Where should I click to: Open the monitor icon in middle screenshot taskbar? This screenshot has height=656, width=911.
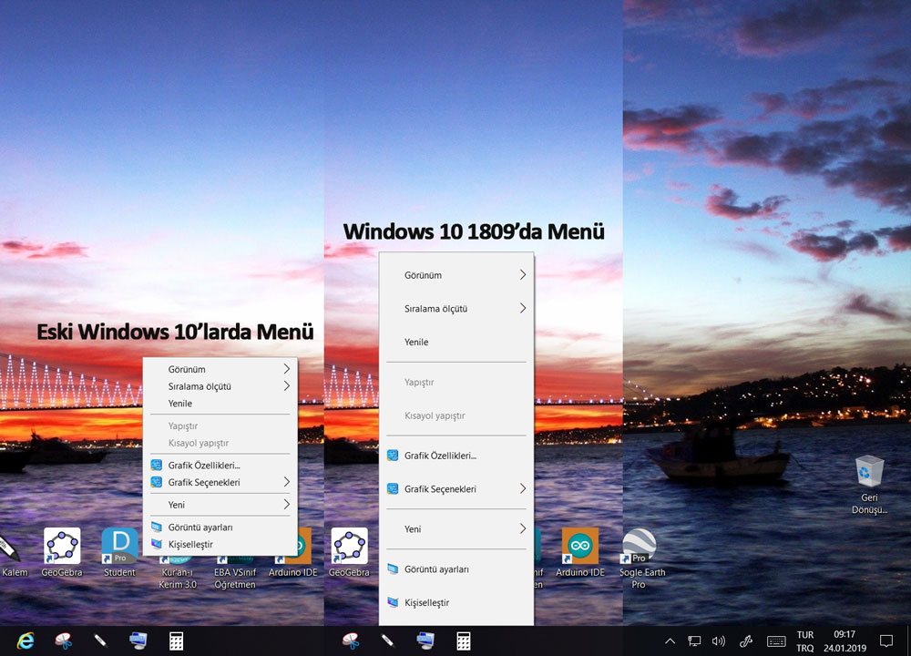[425, 641]
